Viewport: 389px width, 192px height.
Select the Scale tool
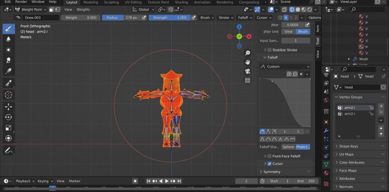(8, 128)
